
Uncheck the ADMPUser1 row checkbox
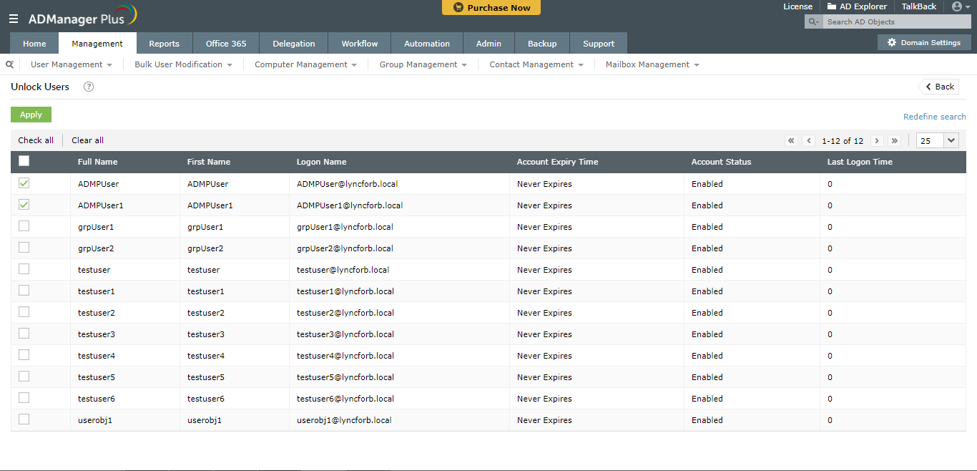24,205
